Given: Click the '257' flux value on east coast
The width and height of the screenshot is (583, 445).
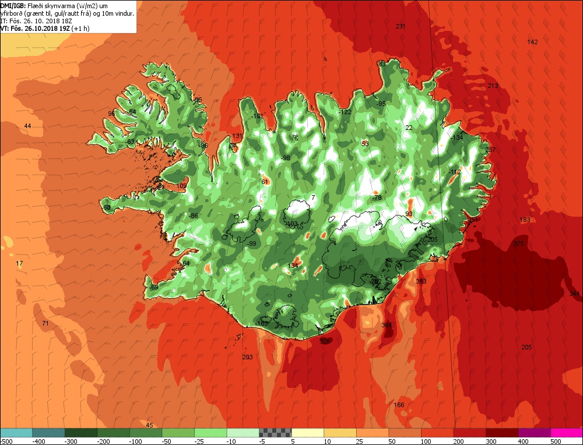Looking at the screenshot, I should pyautogui.click(x=490, y=150).
